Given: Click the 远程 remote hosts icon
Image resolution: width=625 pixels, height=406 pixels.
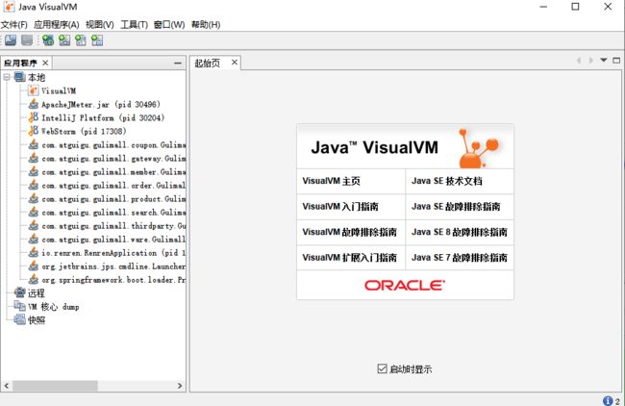Looking at the screenshot, I should tap(19, 292).
